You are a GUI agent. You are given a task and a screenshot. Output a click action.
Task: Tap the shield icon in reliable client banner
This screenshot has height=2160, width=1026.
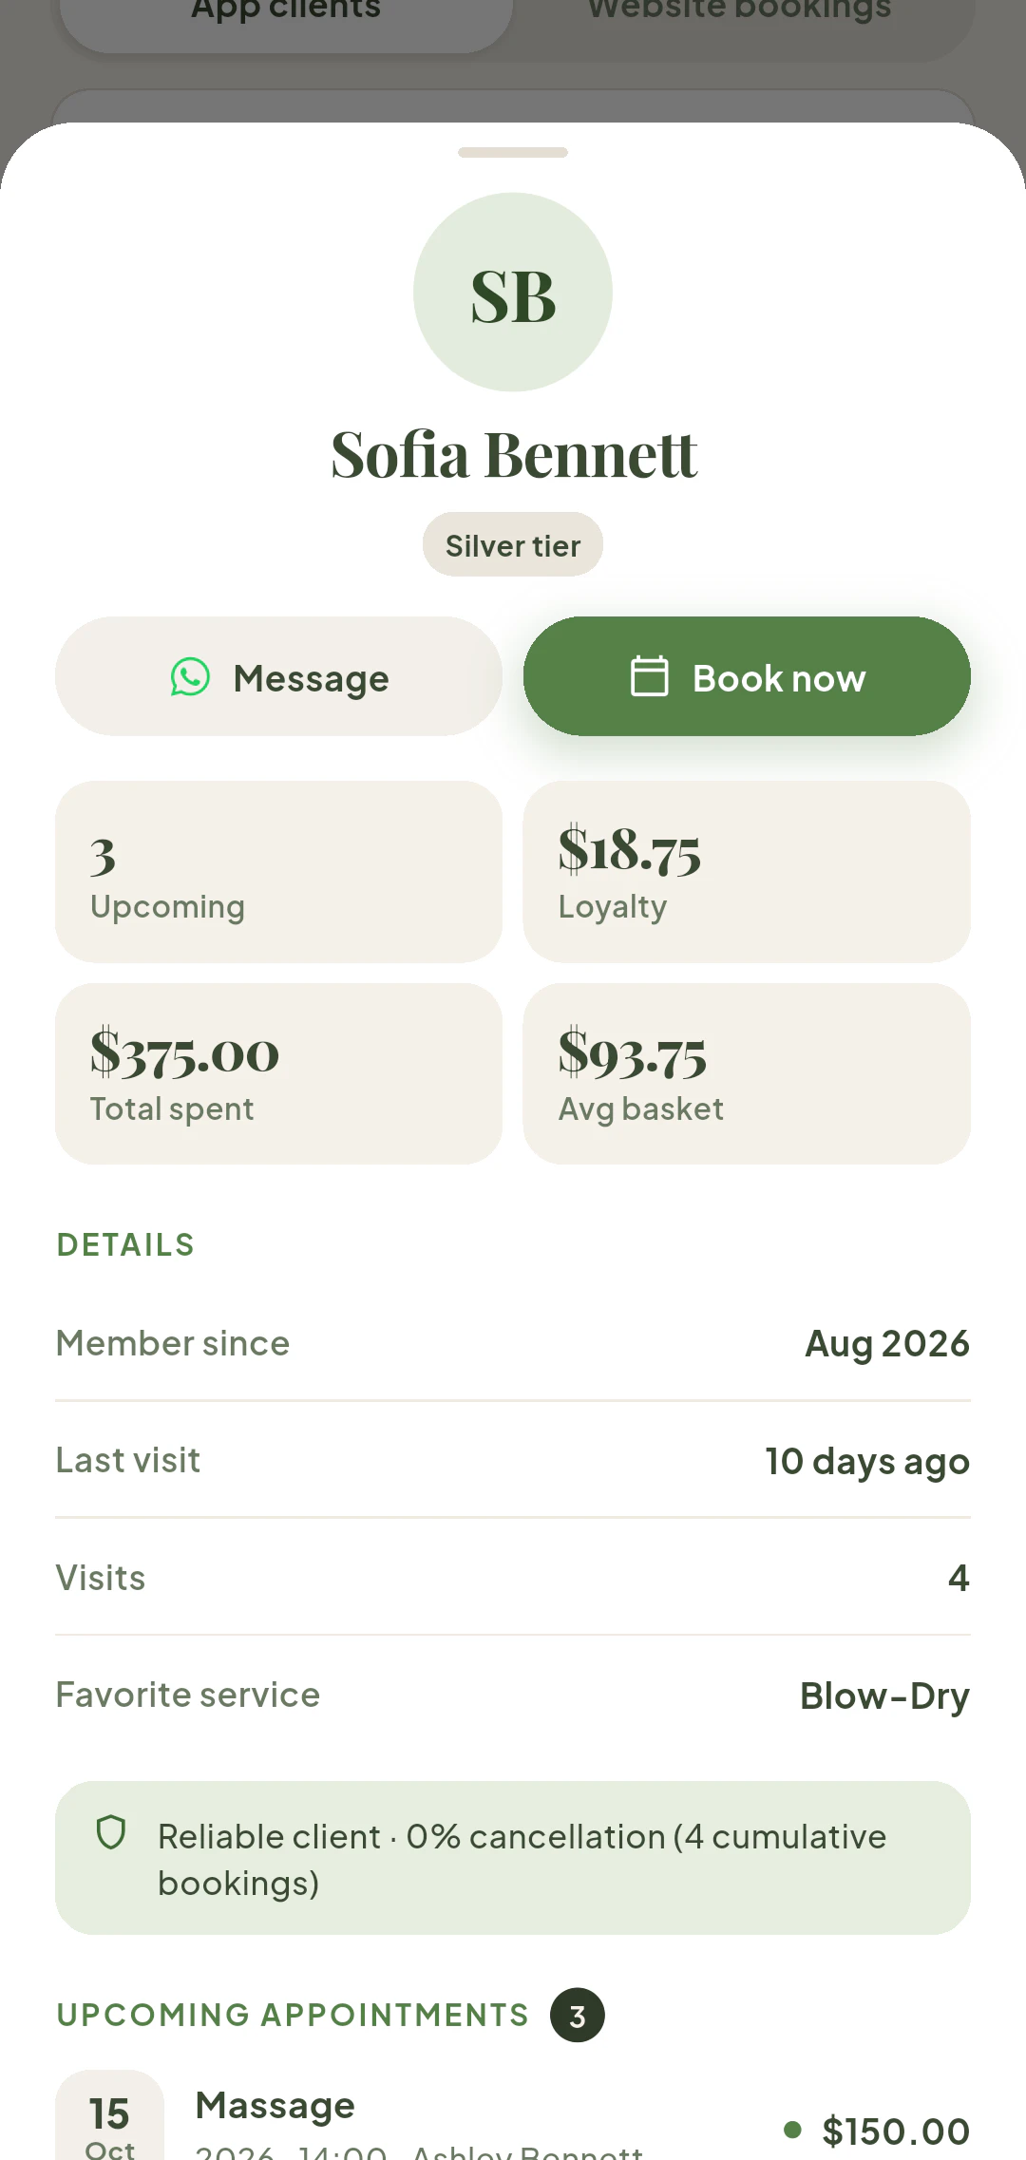[111, 1832]
